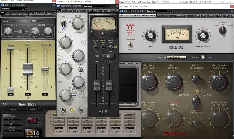Click Save button in PuigChild toolbar
Image resolution: width=234 pixels, height=139 pixels.
[x=134, y=63]
